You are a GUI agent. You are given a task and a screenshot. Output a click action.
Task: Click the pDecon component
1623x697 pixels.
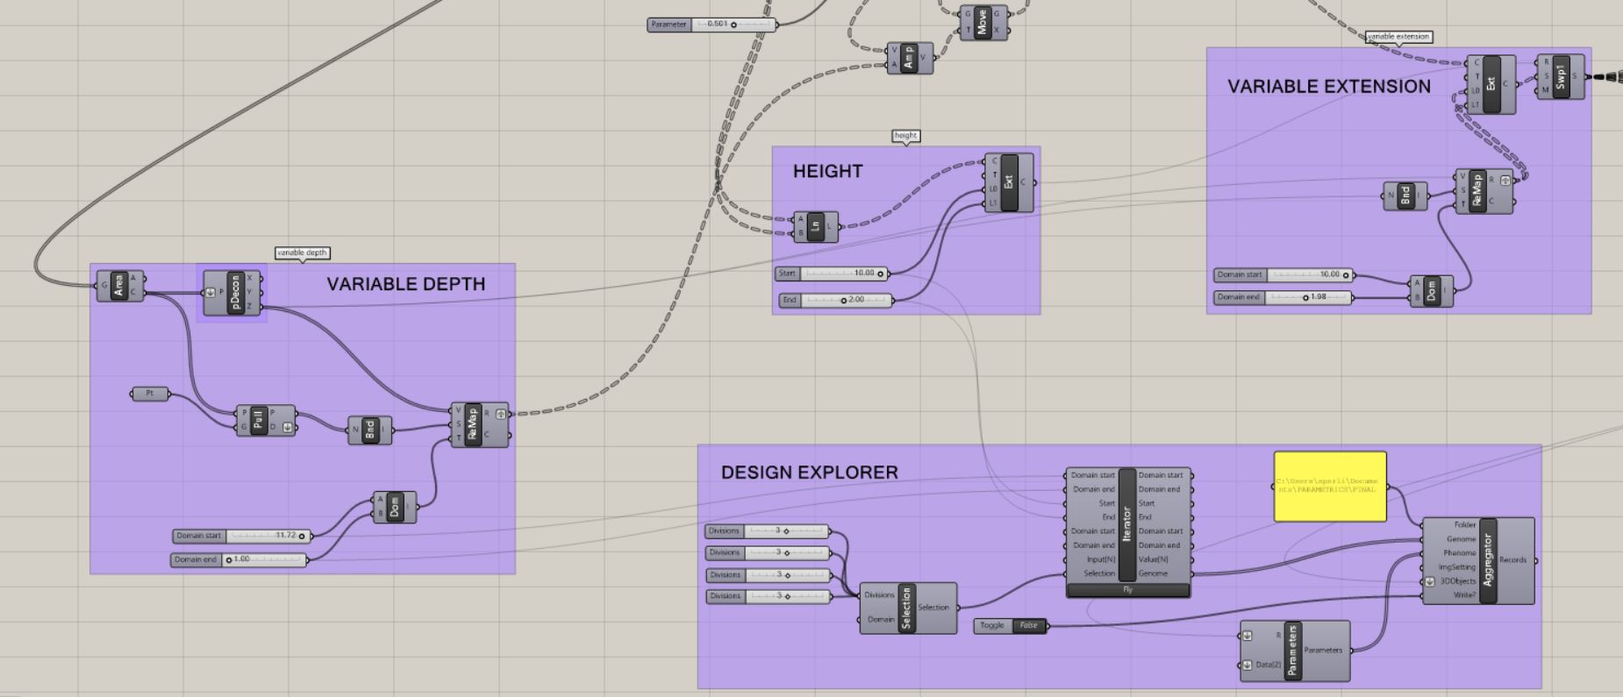(x=234, y=293)
